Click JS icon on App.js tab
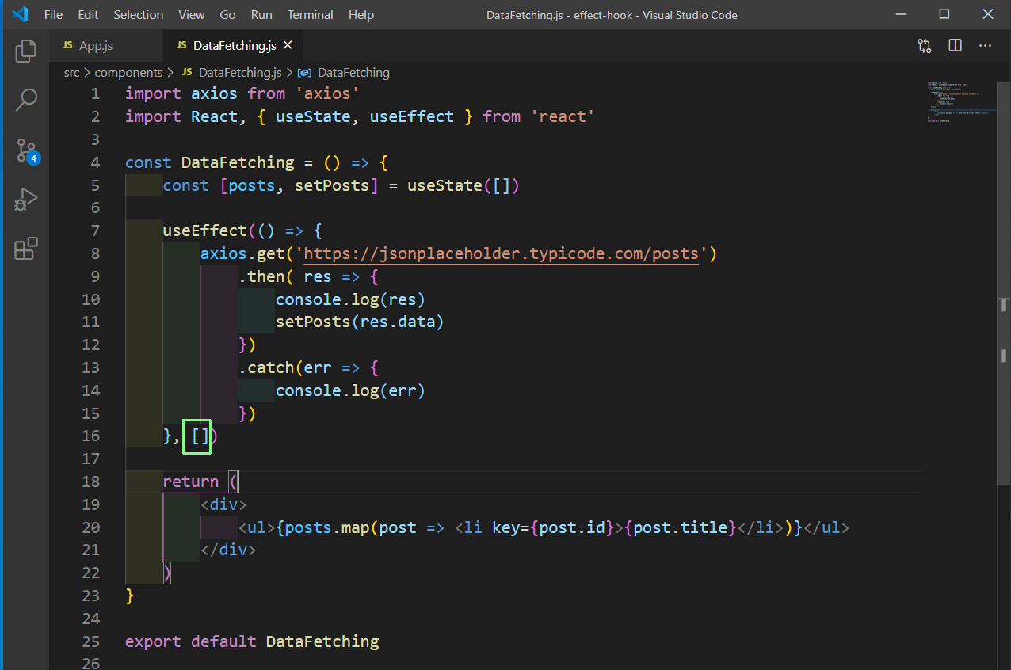1011x670 pixels. tap(67, 46)
